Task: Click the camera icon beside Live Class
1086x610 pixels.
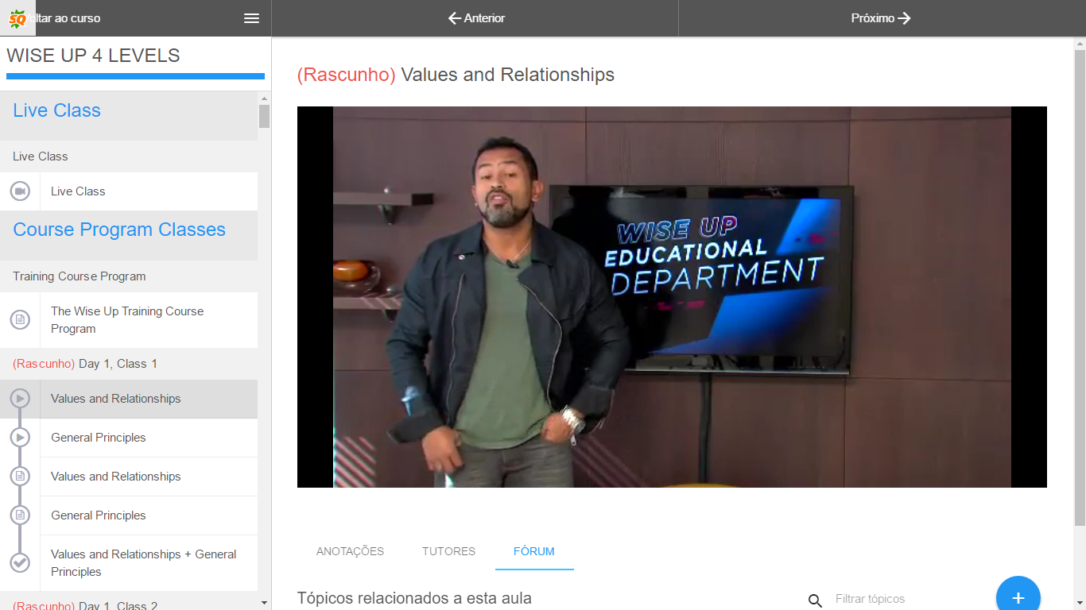Action: pos(20,191)
